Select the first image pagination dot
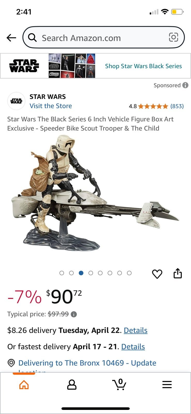Screen dimensions: 191x414 click(62, 273)
